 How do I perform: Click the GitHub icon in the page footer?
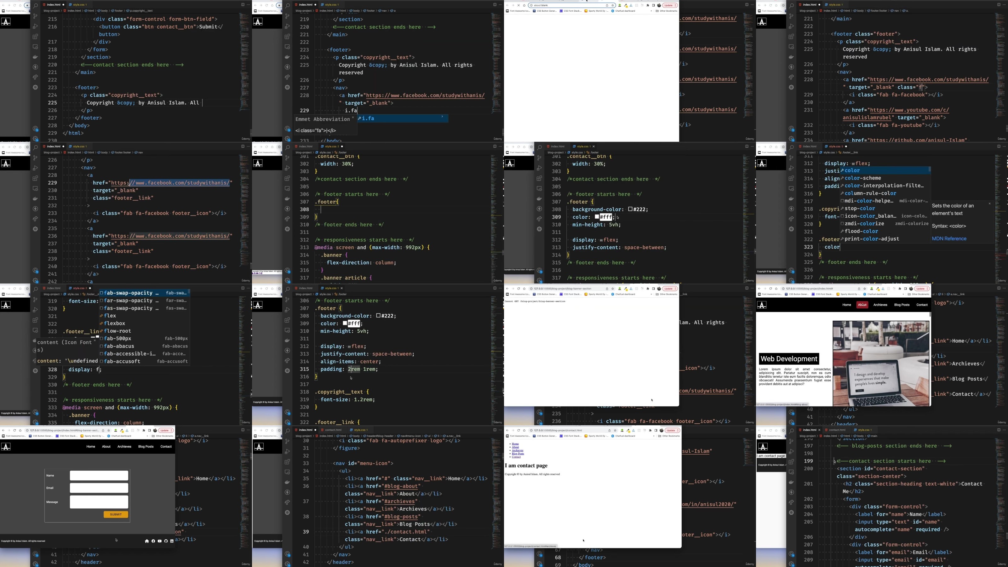tap(166, 541)
